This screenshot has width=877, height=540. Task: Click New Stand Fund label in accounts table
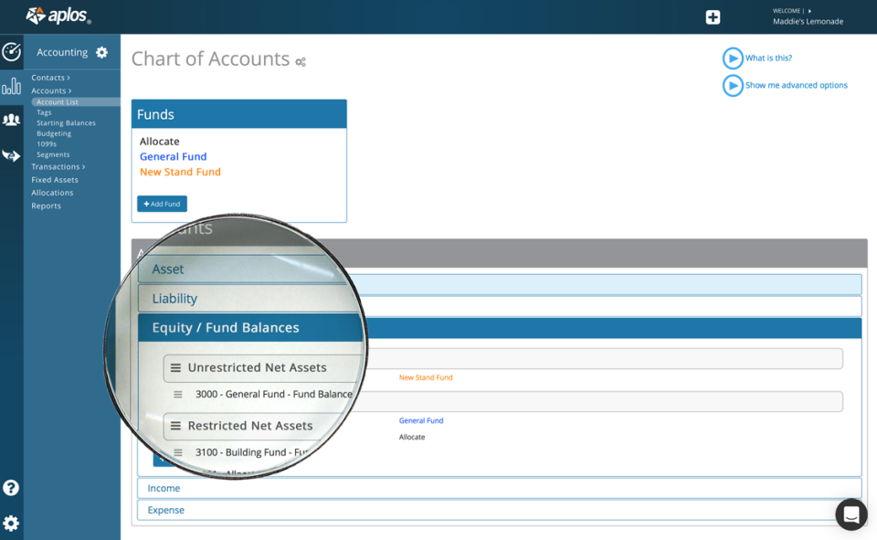[426, 377]
